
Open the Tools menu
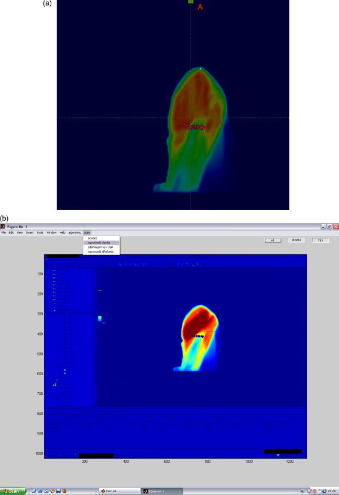tap(40, 233)
